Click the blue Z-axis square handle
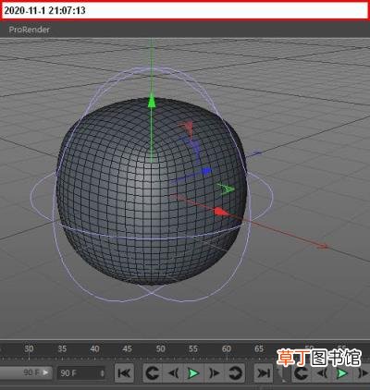 click(x=206, y=171)
